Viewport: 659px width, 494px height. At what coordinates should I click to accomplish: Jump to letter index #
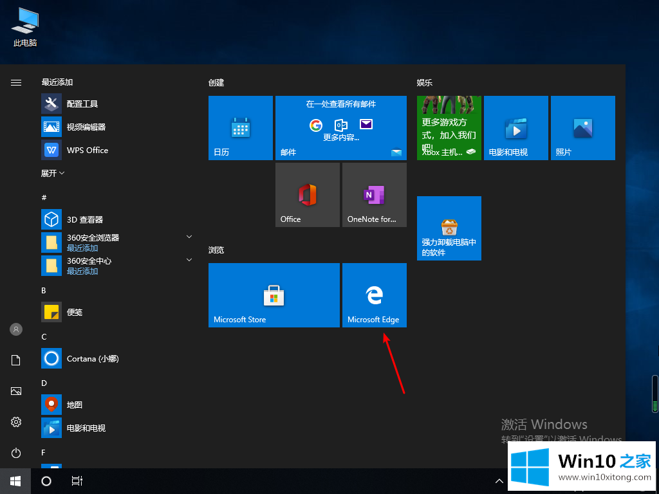point(44,197)
